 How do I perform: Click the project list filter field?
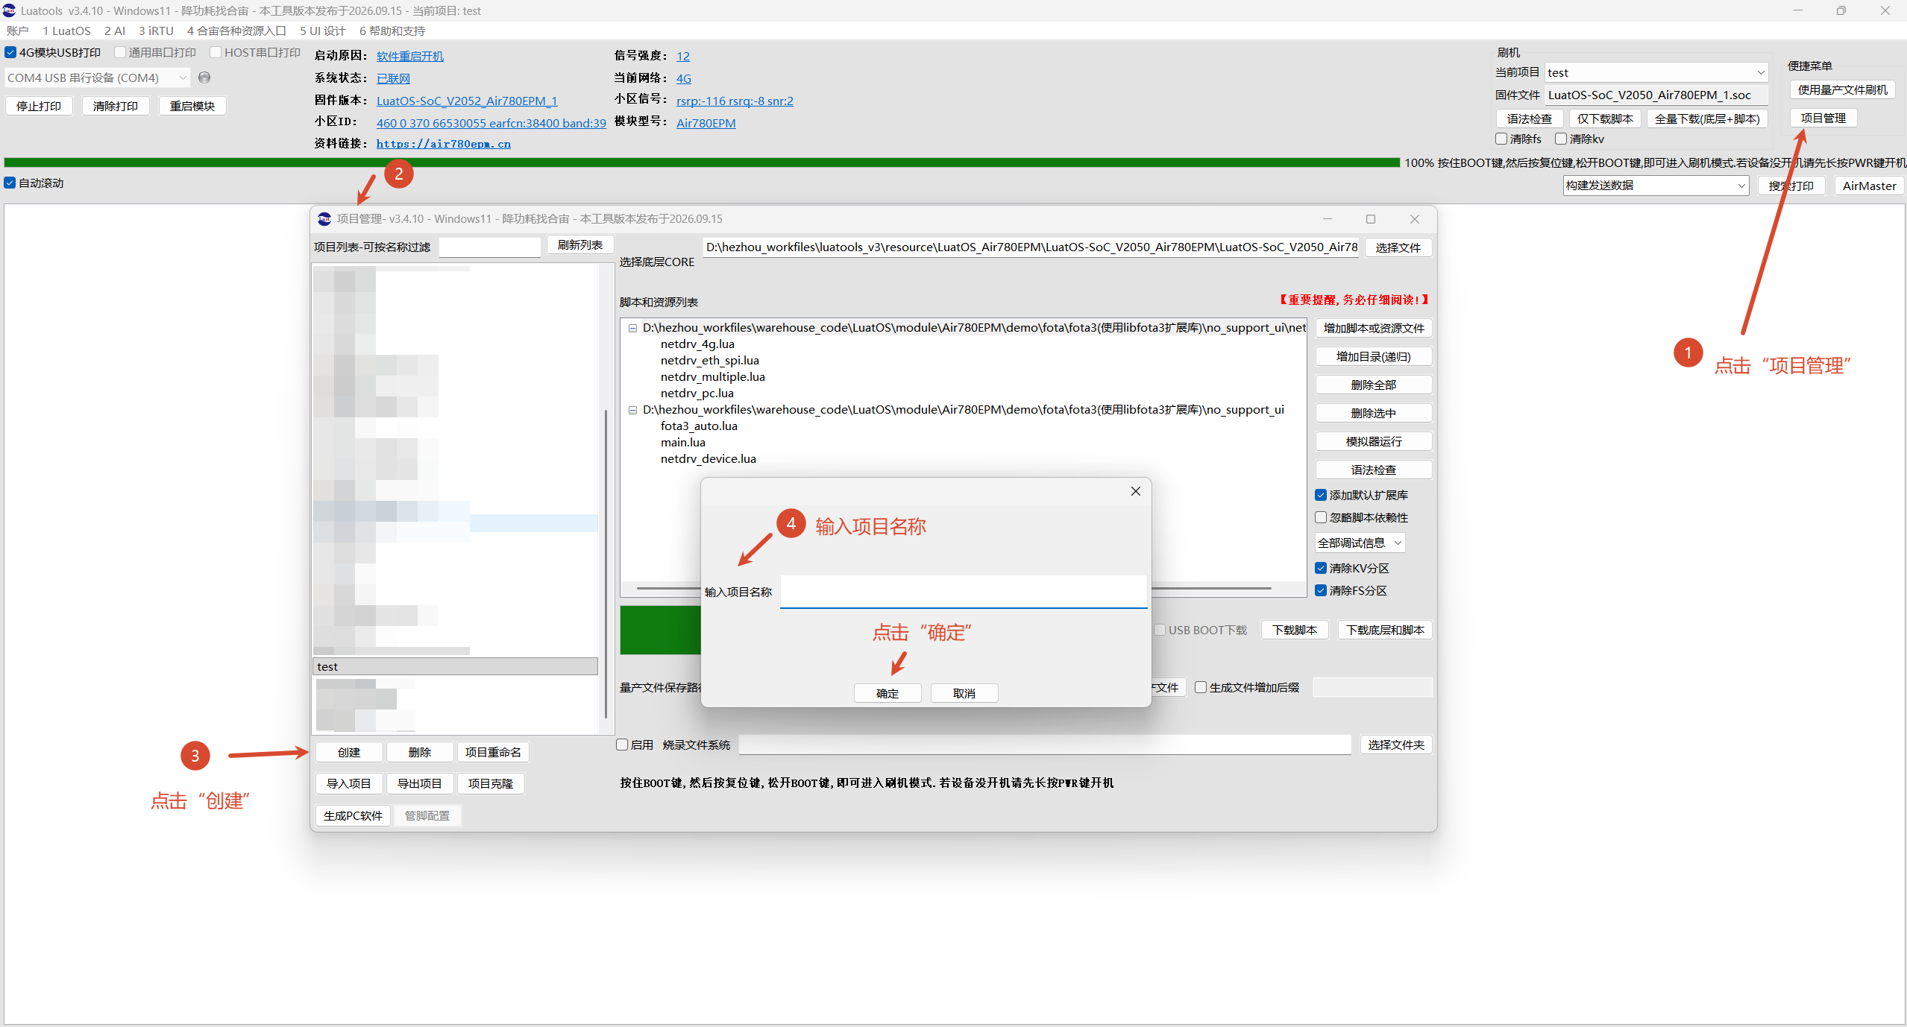click(x=490, y=247)
